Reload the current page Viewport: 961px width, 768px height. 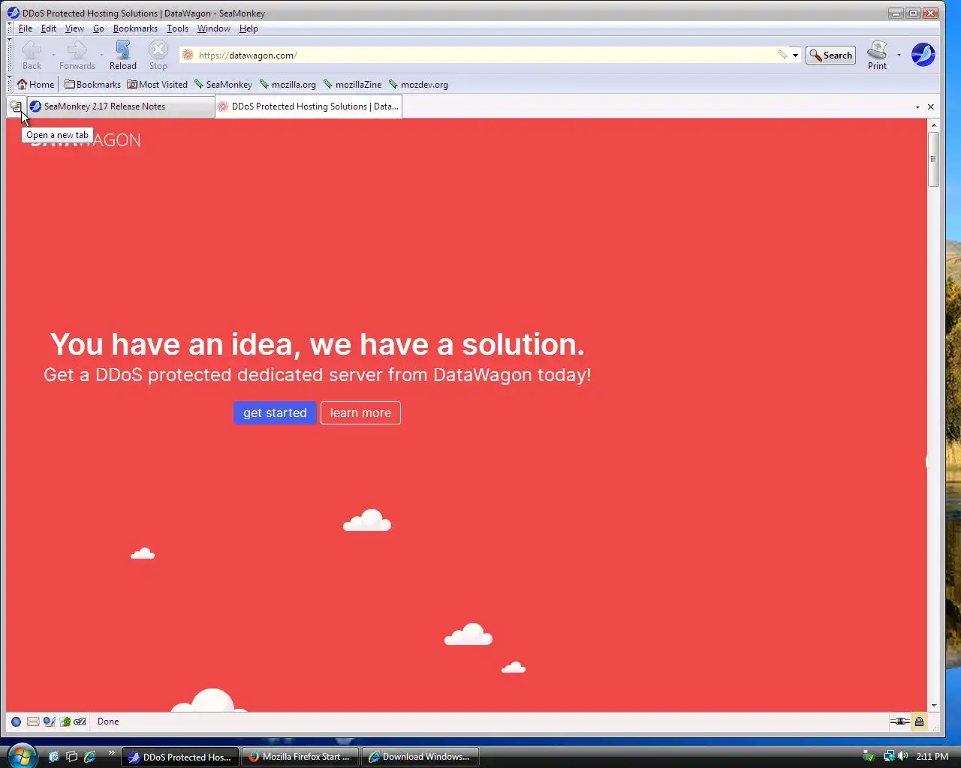point(123,55)
